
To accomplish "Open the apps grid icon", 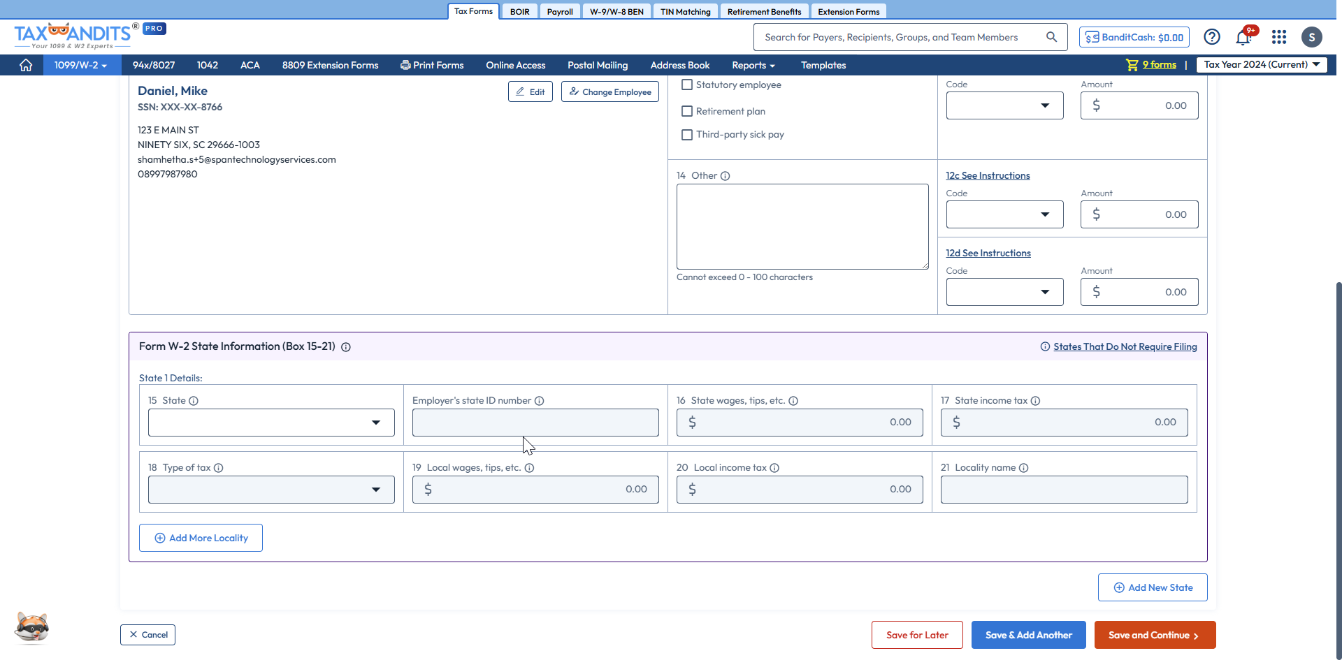I will pyautogui.click(x=1279, y=37).
